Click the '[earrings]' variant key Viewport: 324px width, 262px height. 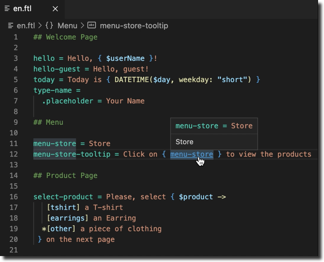point(67,218)
